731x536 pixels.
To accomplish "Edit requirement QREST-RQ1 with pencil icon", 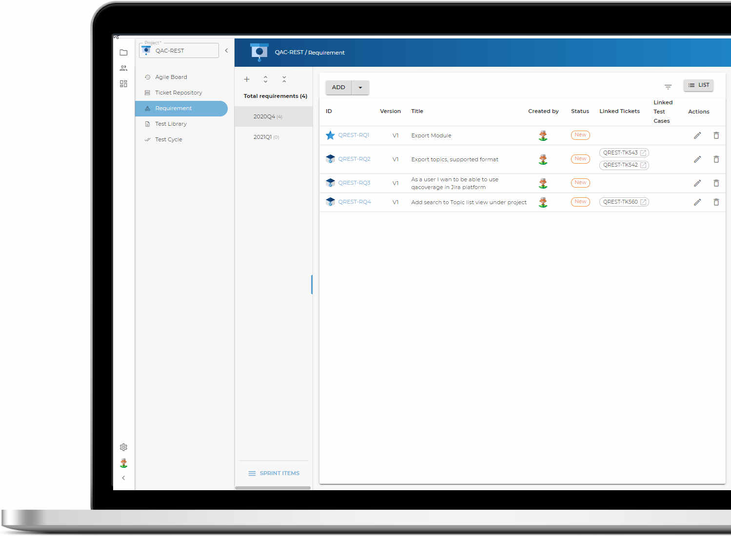I will coord(697,135).
